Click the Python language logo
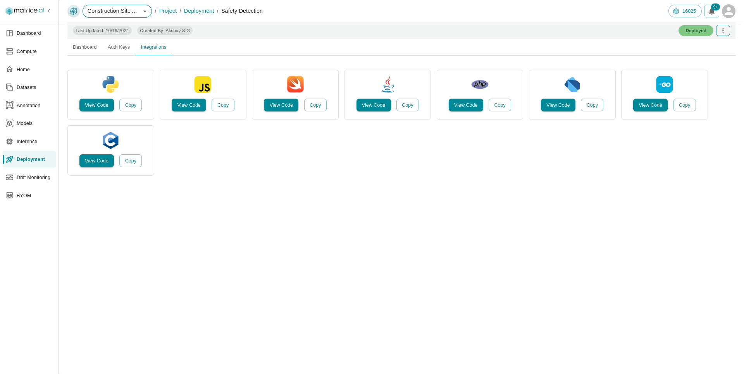 pos(110,84)
